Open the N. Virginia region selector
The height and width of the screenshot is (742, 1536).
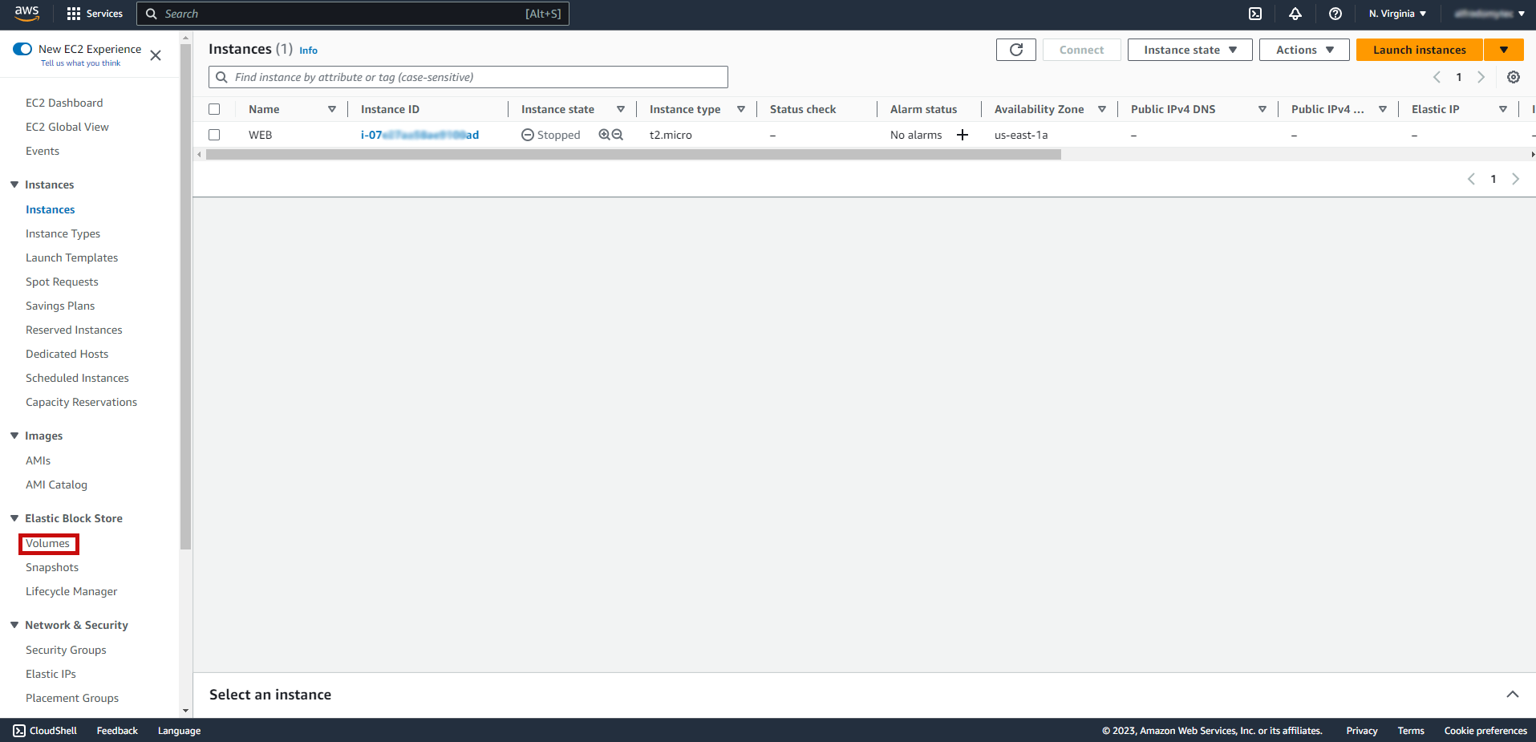(1397, 14)
